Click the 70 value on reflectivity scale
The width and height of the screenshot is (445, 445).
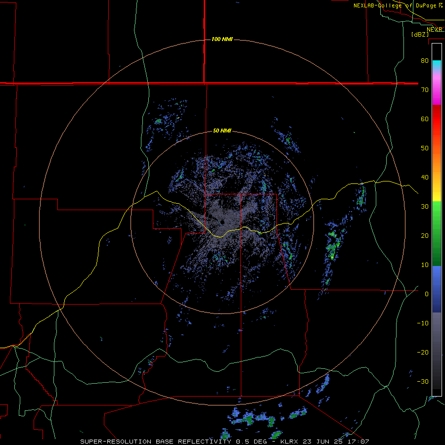point(425,89)
